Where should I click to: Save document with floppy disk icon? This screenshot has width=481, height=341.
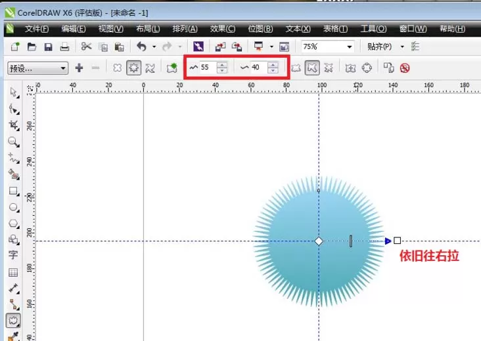coord(48,47)
